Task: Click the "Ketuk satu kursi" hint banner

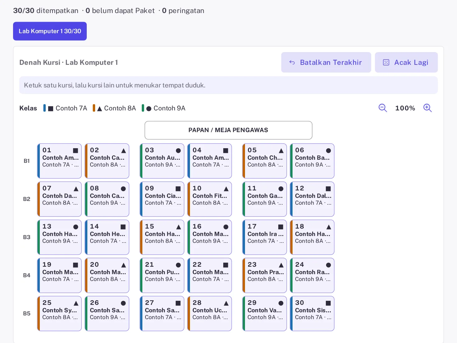Action: [x=228, y=85]
